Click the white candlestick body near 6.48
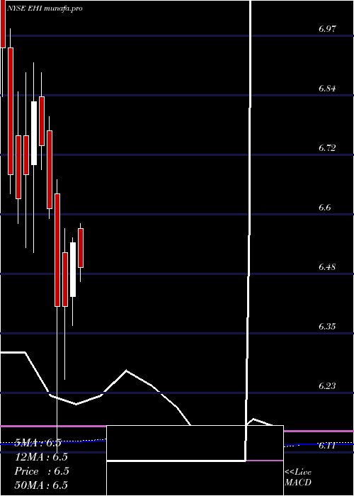Image resolution: width=354 pixels, height=496 pixels. pos(73,269)
